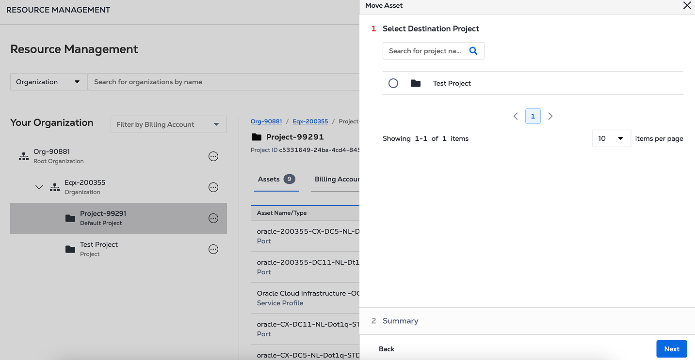Screen dimensions: 695x360
Task: Open the items per page dropdown
Action: point(611,138)
